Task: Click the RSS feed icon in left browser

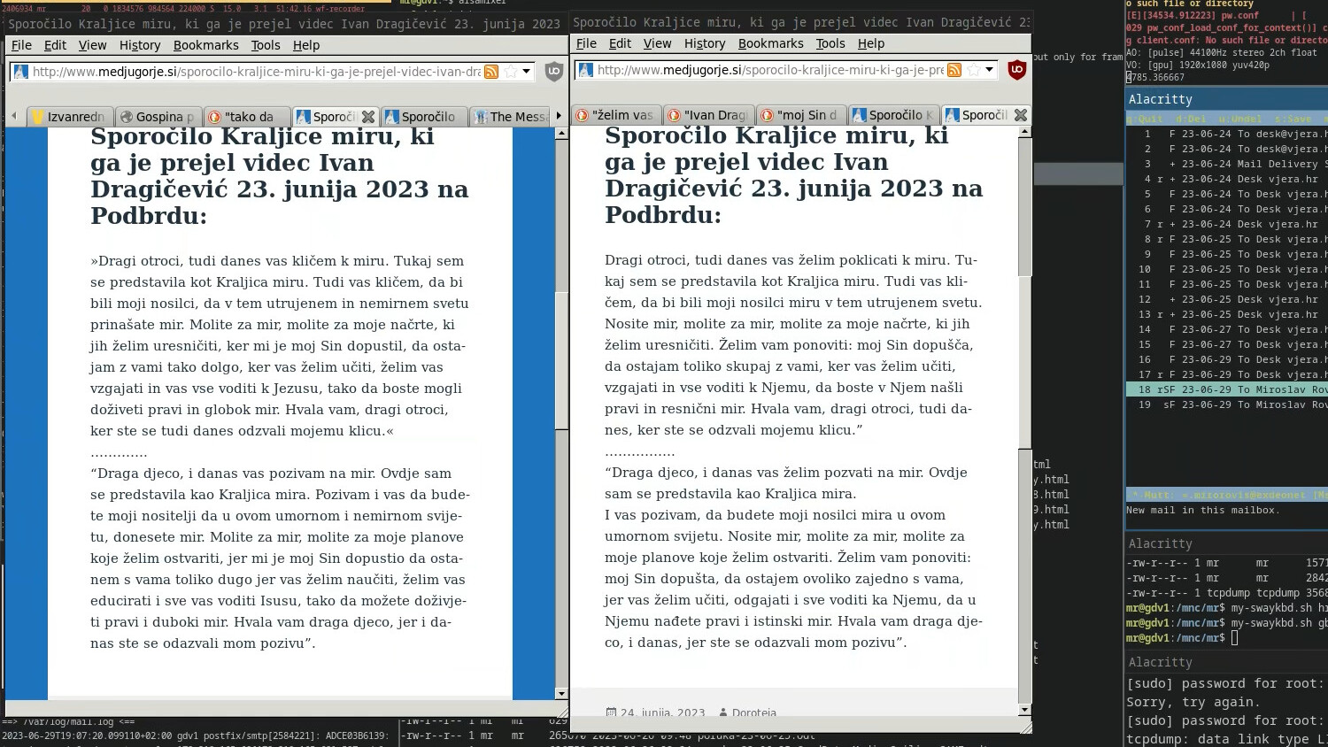Action: point(491,72)
